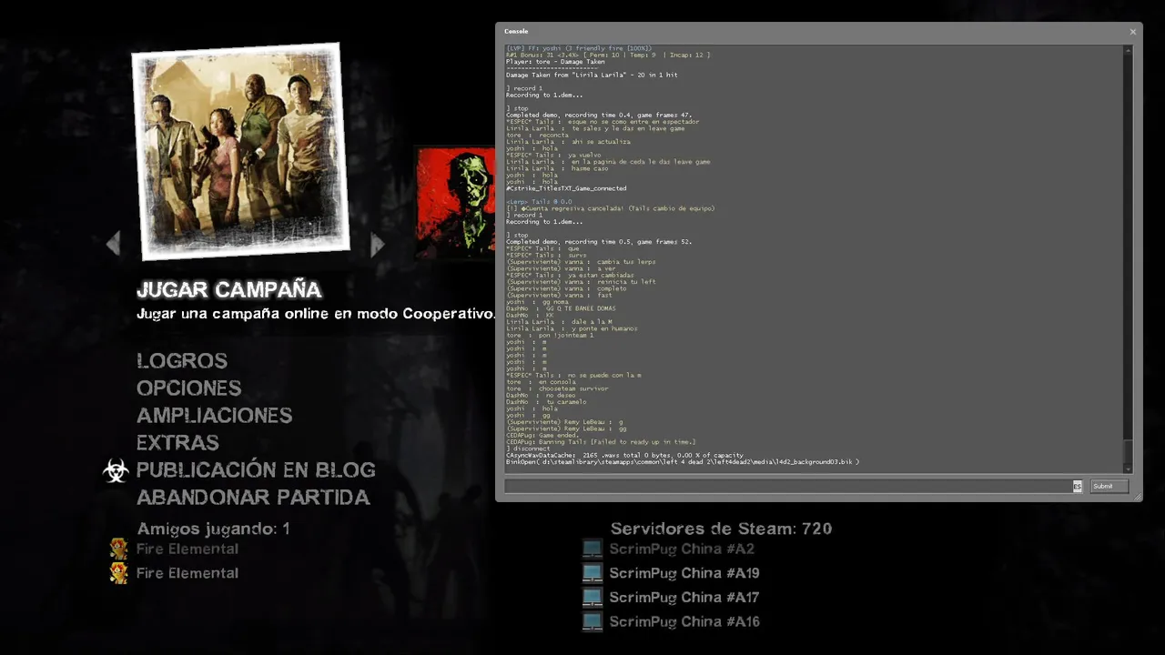Select ABANDONAR PARTIDA to quit
Viewport: 1165px width, 655px height.
(x=253, y=498)
